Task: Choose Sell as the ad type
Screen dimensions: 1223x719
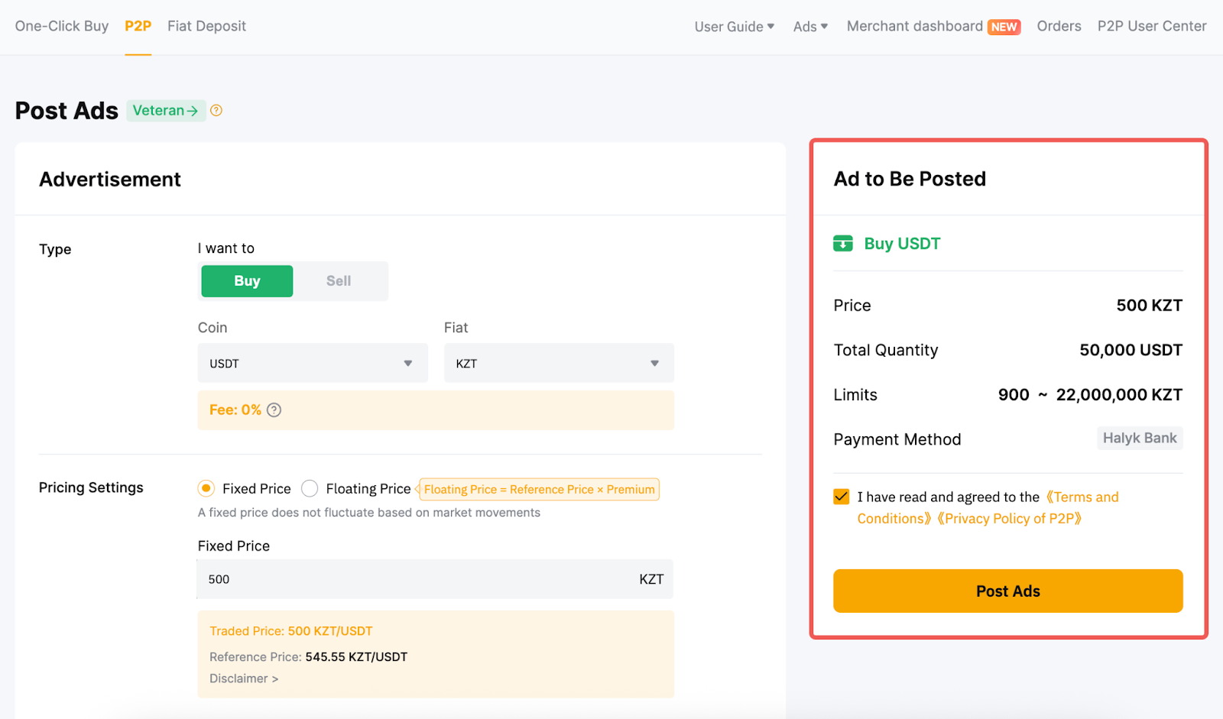Action: pos(339,281)
